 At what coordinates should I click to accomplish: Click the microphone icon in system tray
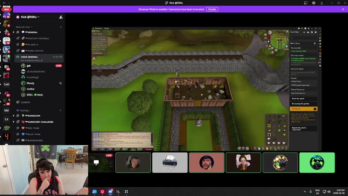pos(310,192)
